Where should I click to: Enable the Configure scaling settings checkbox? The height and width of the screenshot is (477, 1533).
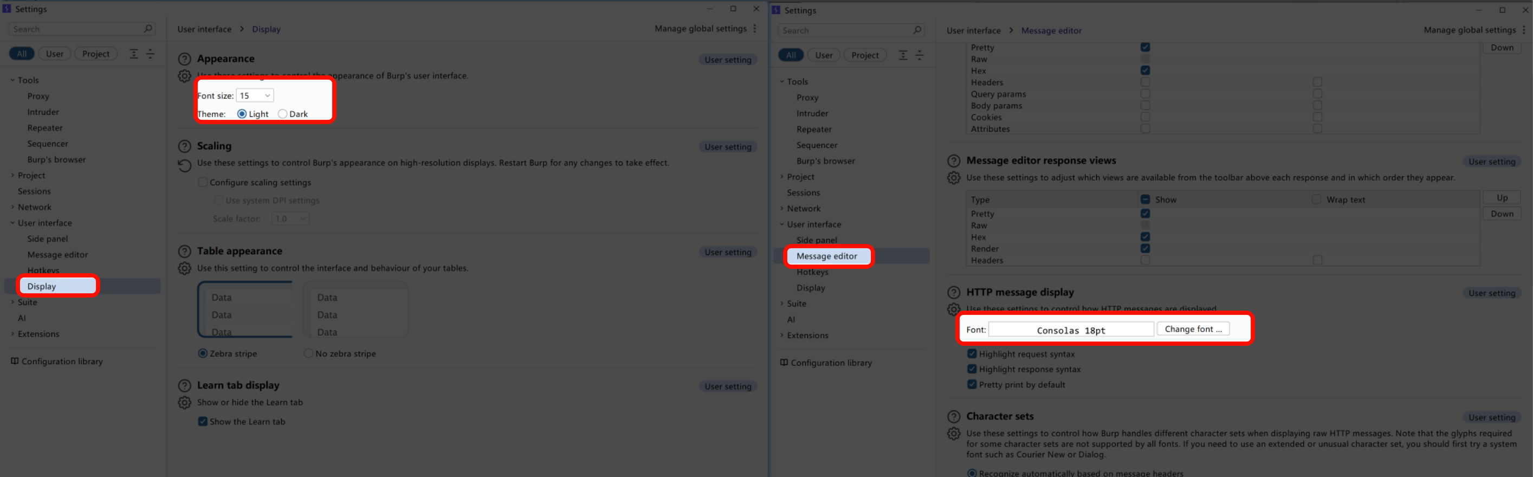tap(203, 182)
